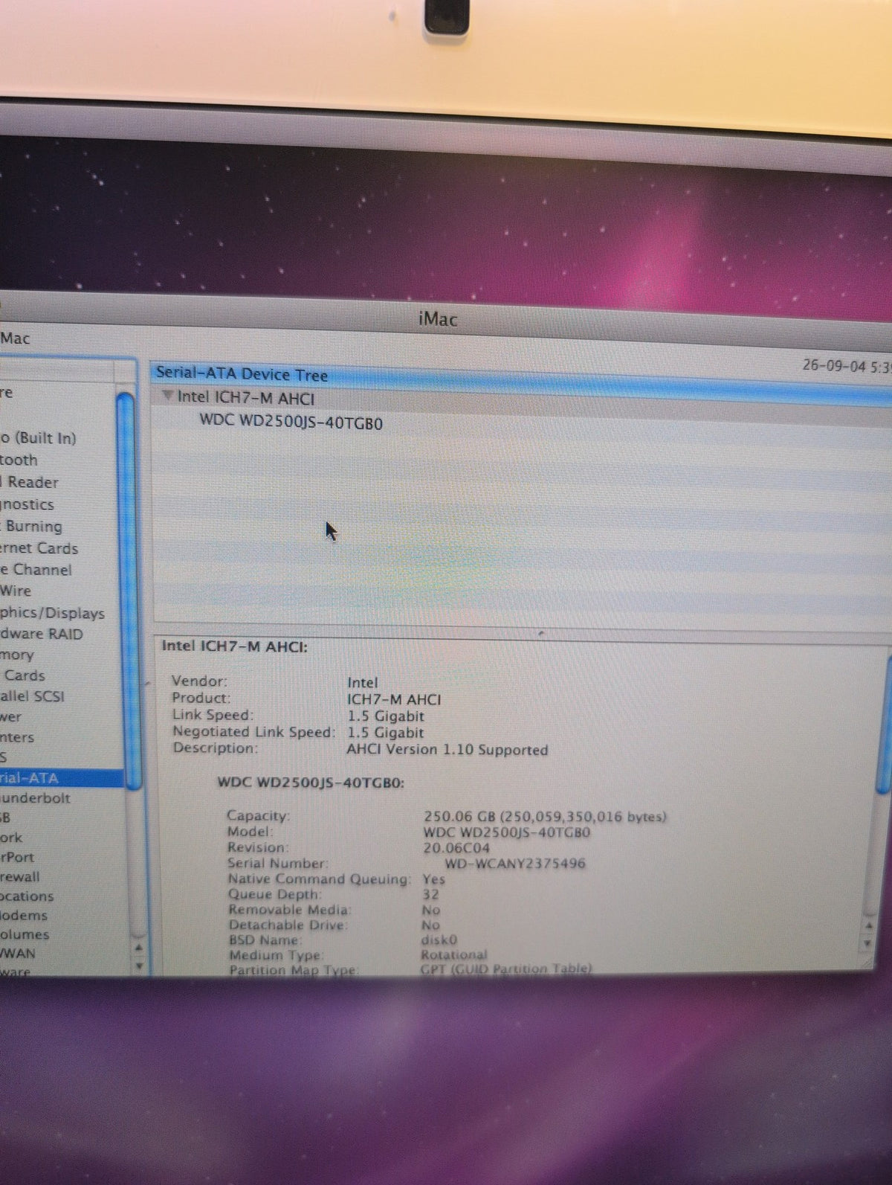Select Fibre Channel in the sidebar
The image size is (892, 1185).
tap(36, 570)
